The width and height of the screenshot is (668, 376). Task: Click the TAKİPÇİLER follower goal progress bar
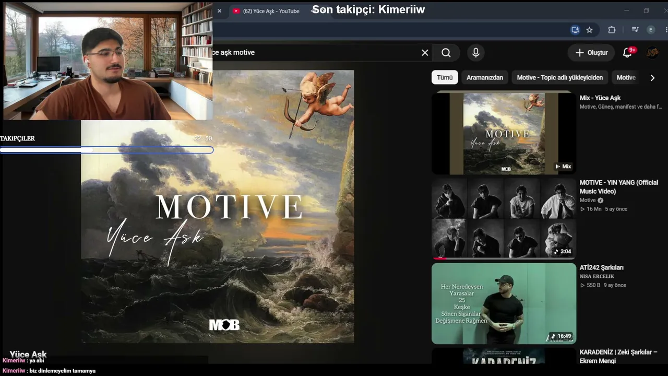click(106, 150)
